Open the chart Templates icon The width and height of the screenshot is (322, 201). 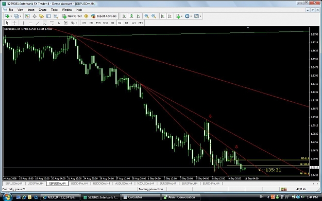pos(196,16)
